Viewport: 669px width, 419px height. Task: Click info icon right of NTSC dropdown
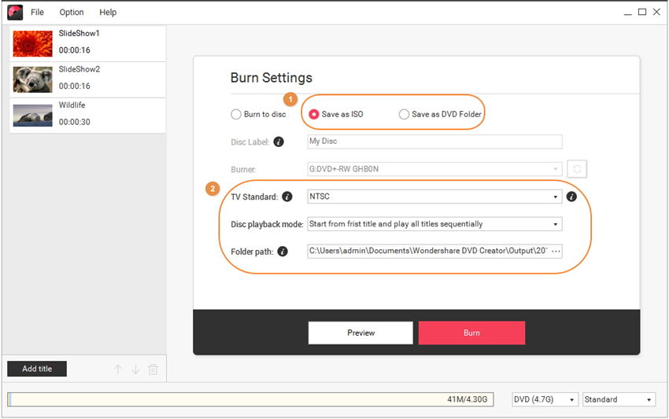(571, 197)
